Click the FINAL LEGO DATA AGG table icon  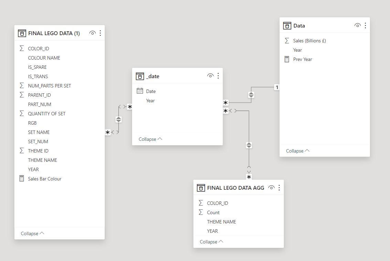[x=201, y=188]
